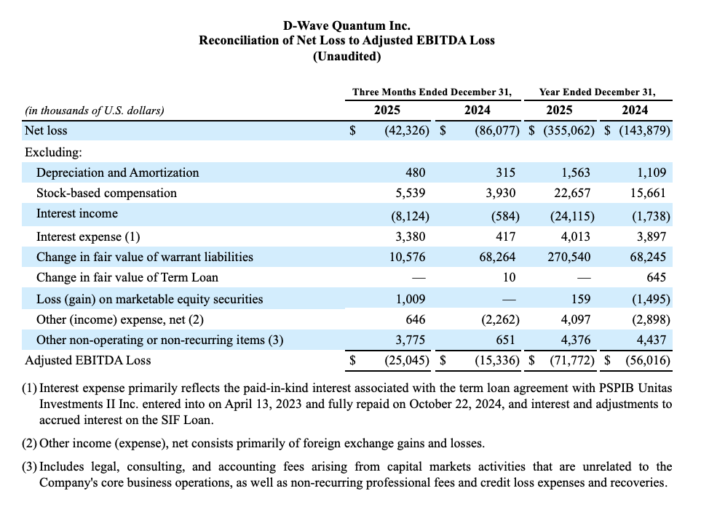
Task: Select Loss (gain) on marketable equity securities label
Action: (x=149, y=299)
